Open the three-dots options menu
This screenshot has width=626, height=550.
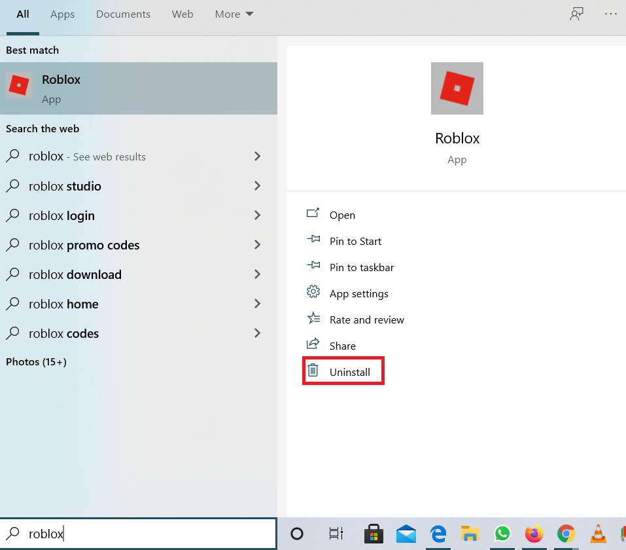click(x=610, y=14)
